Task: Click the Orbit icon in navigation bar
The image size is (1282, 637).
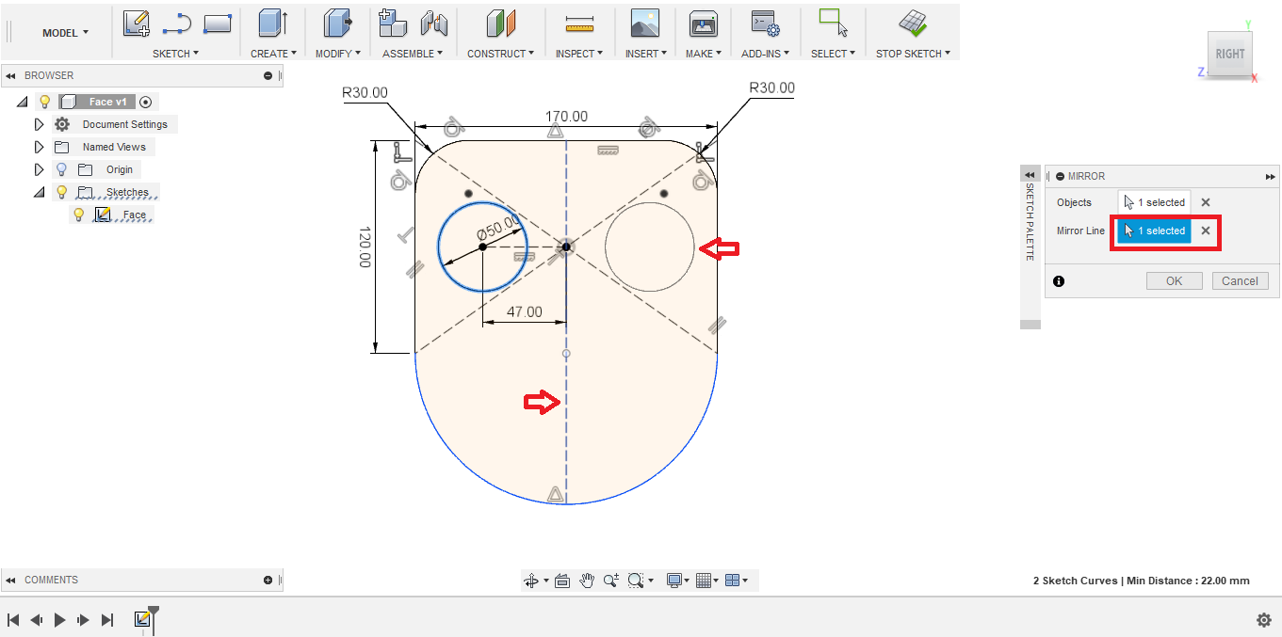Action: click(531, 581)
